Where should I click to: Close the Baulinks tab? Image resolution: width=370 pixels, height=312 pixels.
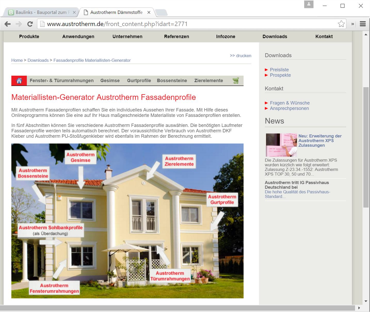74,12
